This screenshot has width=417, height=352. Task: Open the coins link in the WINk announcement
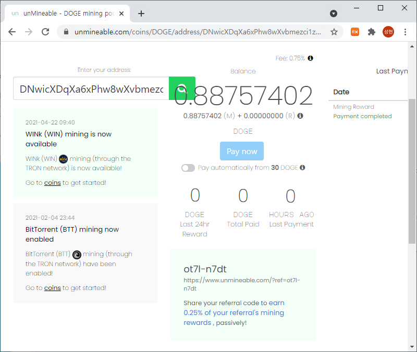pyautogui.click(x=53, y=183)
